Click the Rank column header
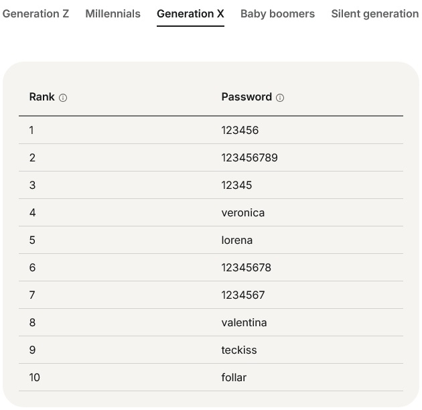This screenshot has height=410, width=422. click(x=42, y=97)
